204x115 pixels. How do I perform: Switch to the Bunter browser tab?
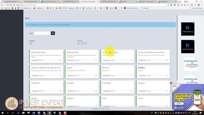click(x=148, y=2)
